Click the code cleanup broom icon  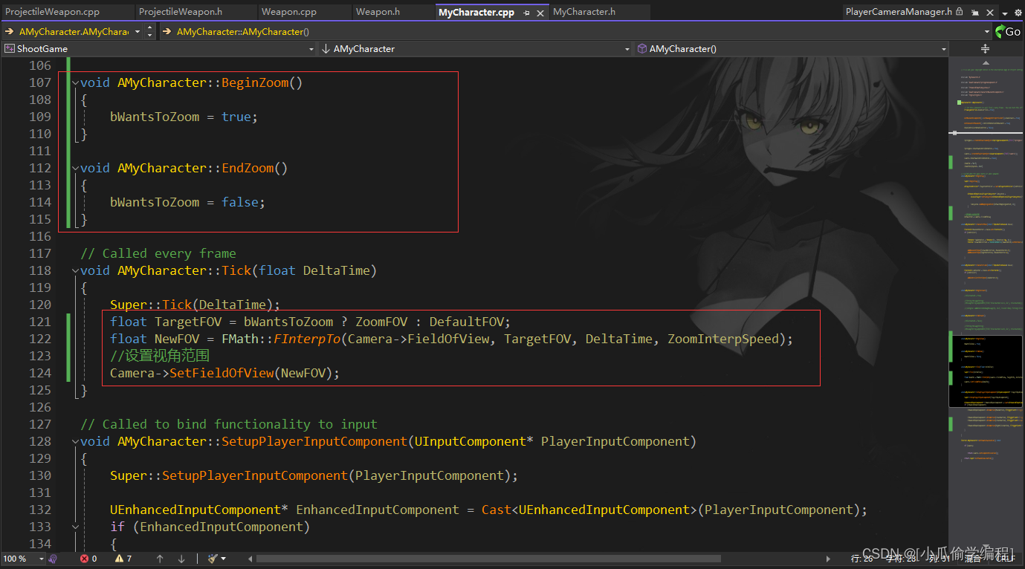[213, 559]
